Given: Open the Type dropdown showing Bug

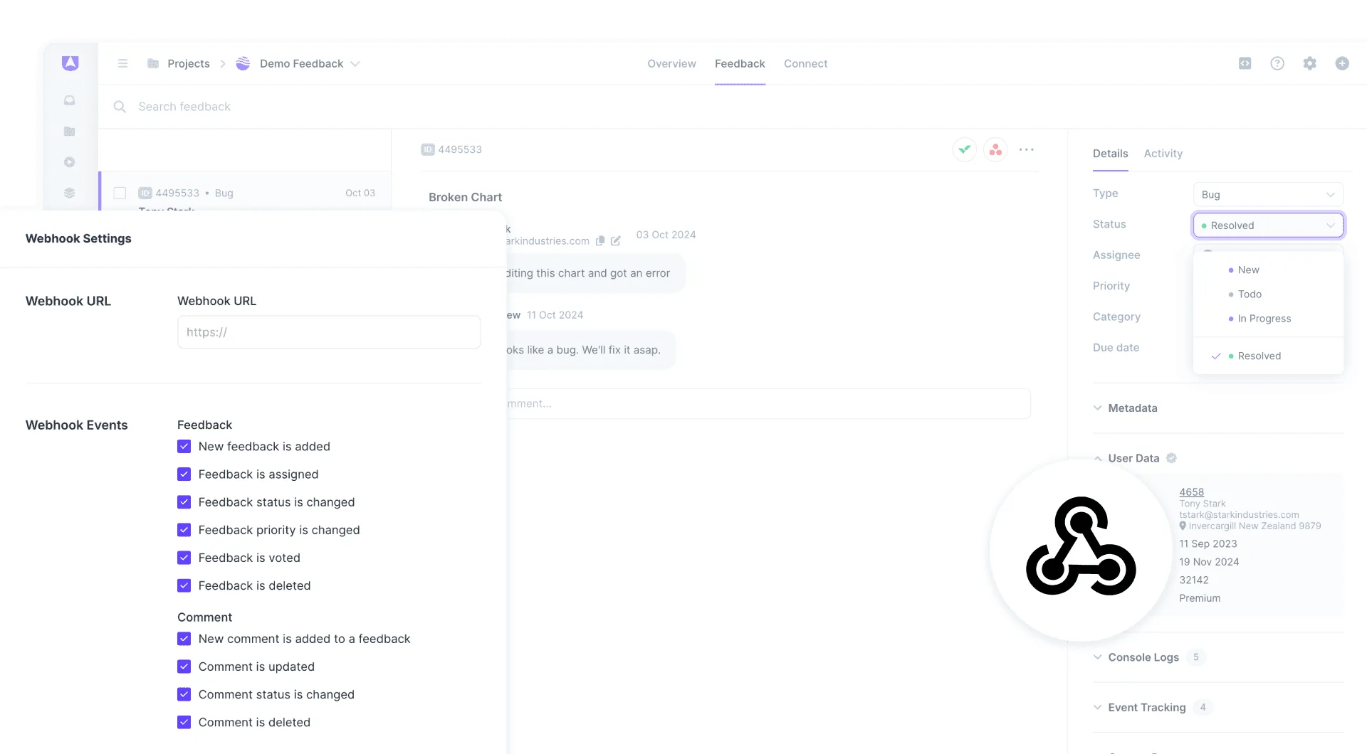Looking at the screenshot, I should point(1267,194).
